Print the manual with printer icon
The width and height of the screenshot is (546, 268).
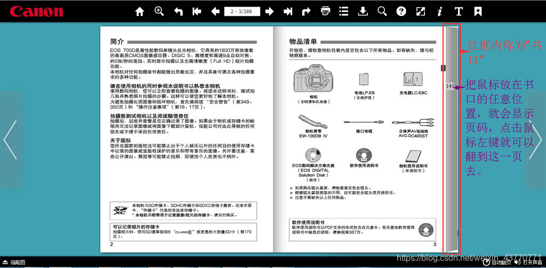[325, 11]
